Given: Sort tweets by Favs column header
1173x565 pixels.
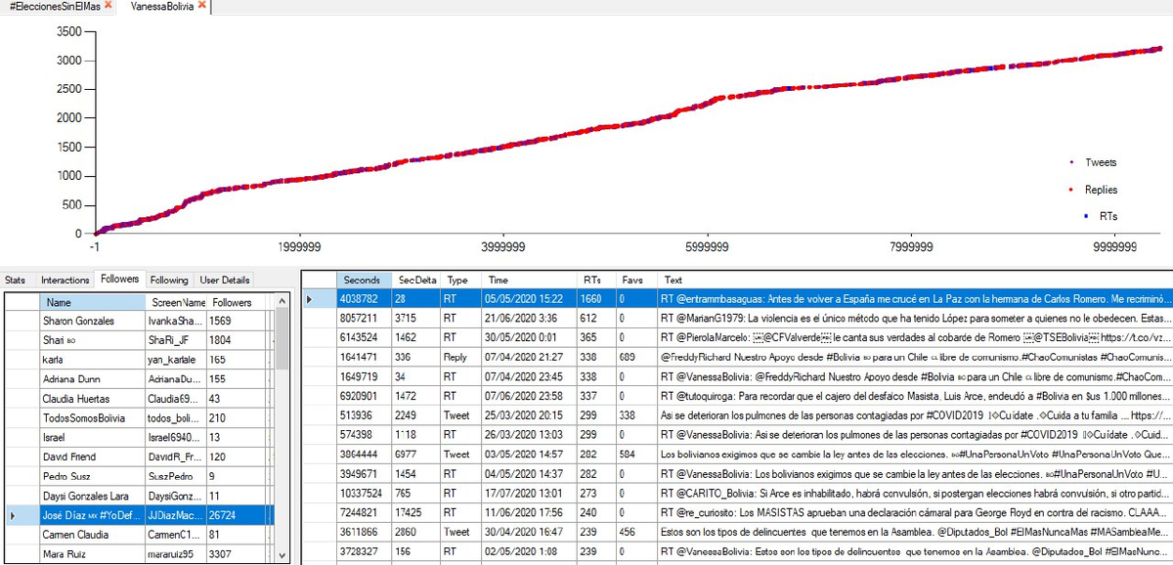Looking at the screenshot, I should point(636,280).
